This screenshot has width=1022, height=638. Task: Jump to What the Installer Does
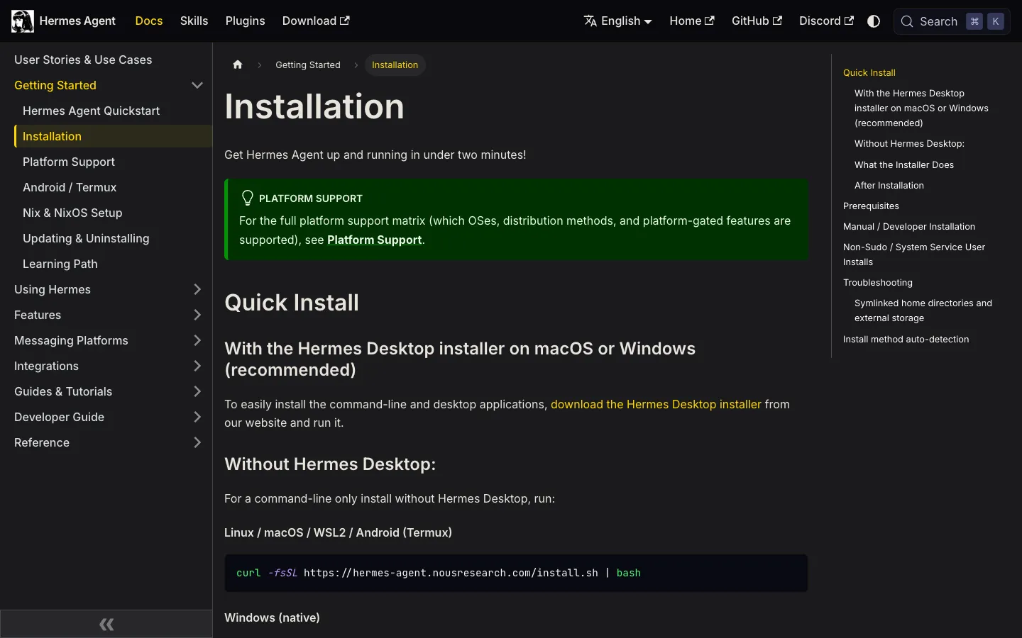pos(904,164)
